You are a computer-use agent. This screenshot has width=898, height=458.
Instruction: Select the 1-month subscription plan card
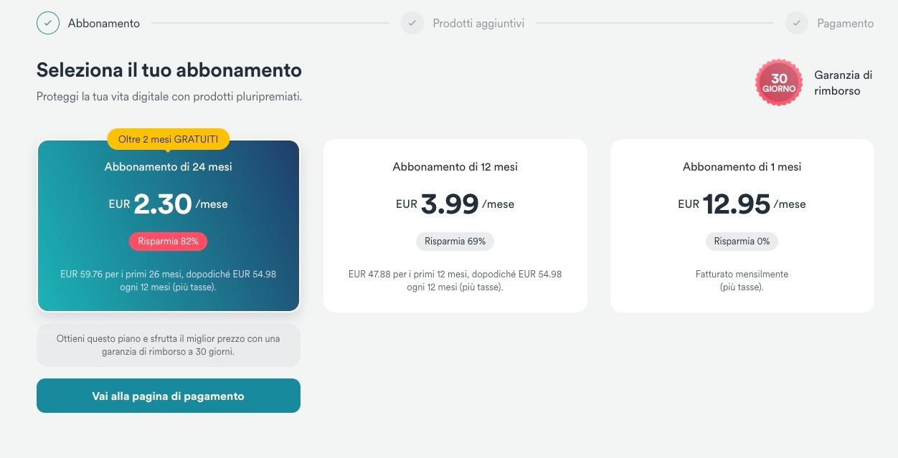742,226
